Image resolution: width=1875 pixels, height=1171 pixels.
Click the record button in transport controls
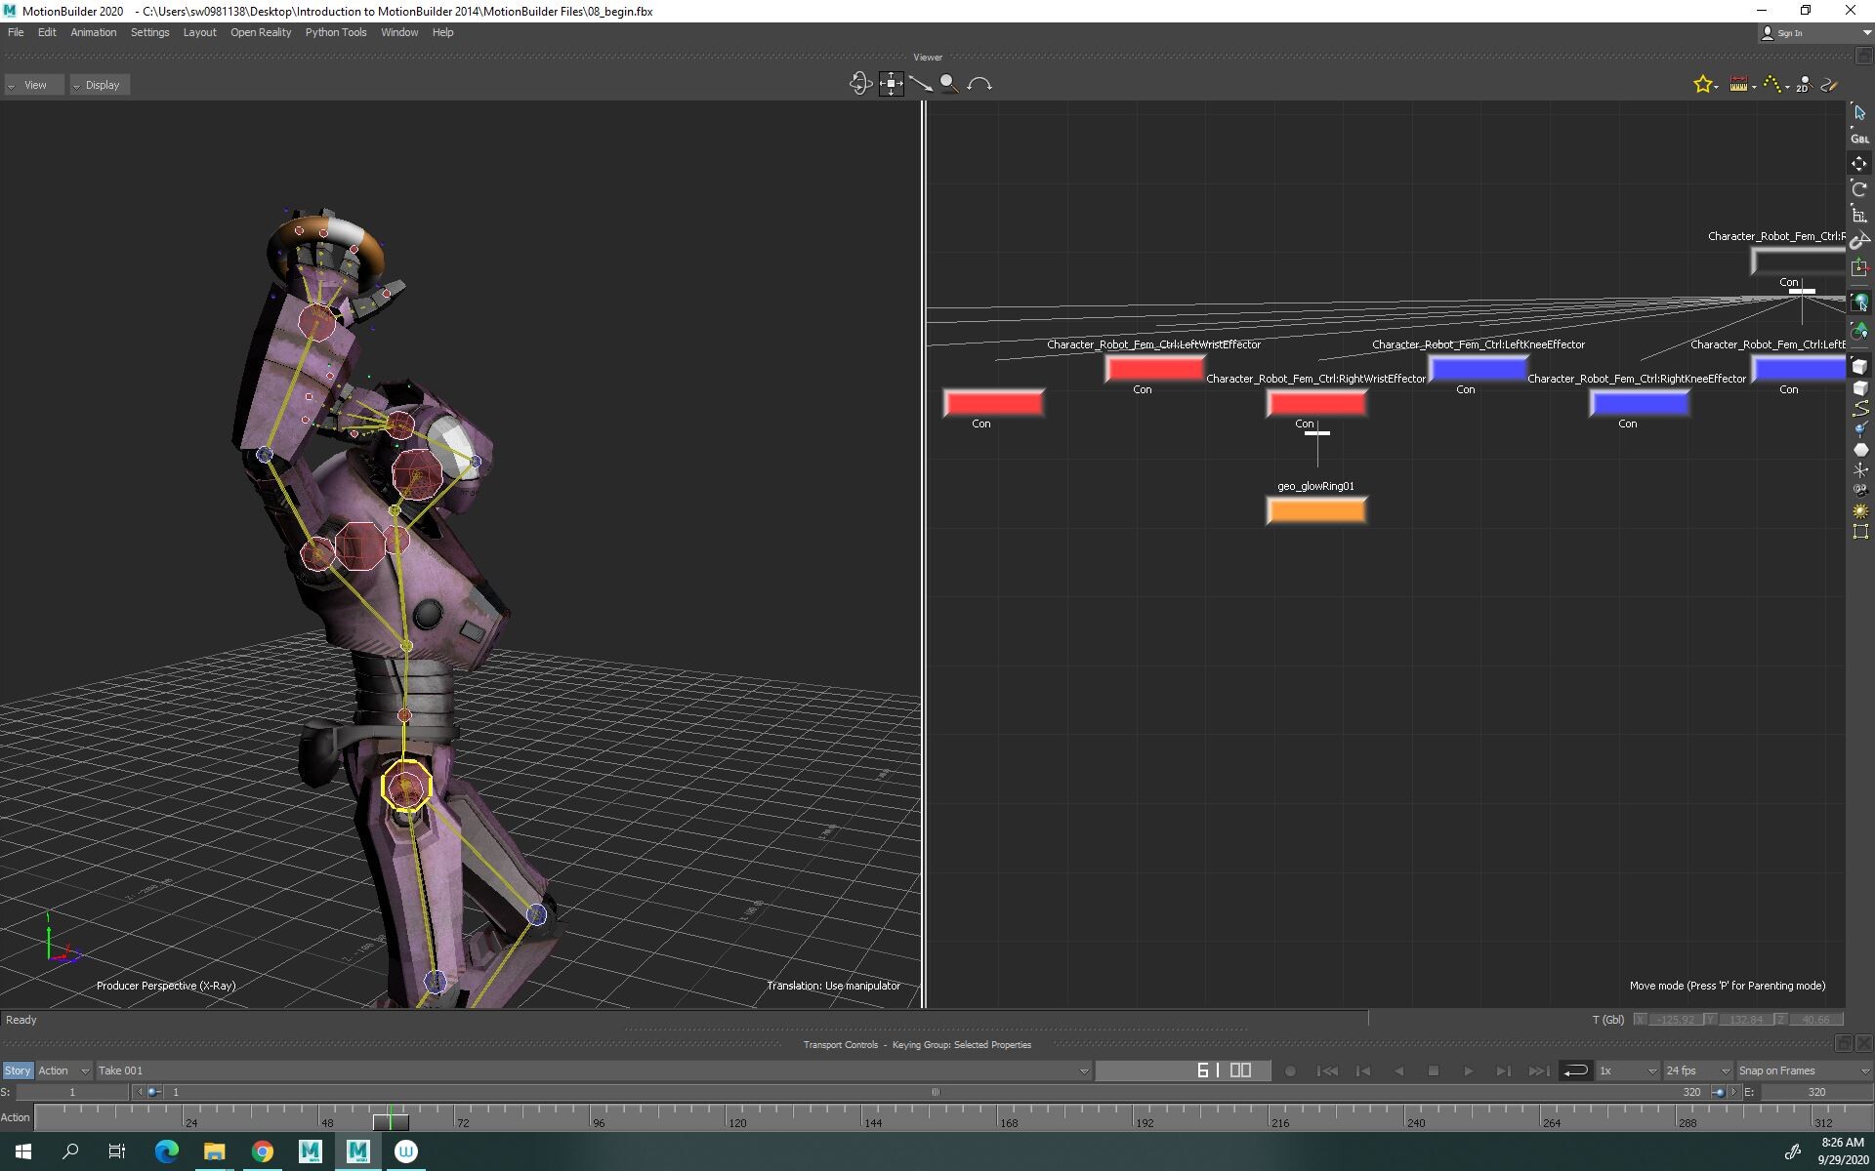(1290, 1070)
